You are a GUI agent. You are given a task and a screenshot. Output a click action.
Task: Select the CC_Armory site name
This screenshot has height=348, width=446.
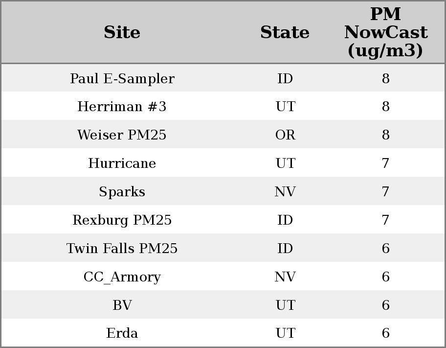point(122,277)
